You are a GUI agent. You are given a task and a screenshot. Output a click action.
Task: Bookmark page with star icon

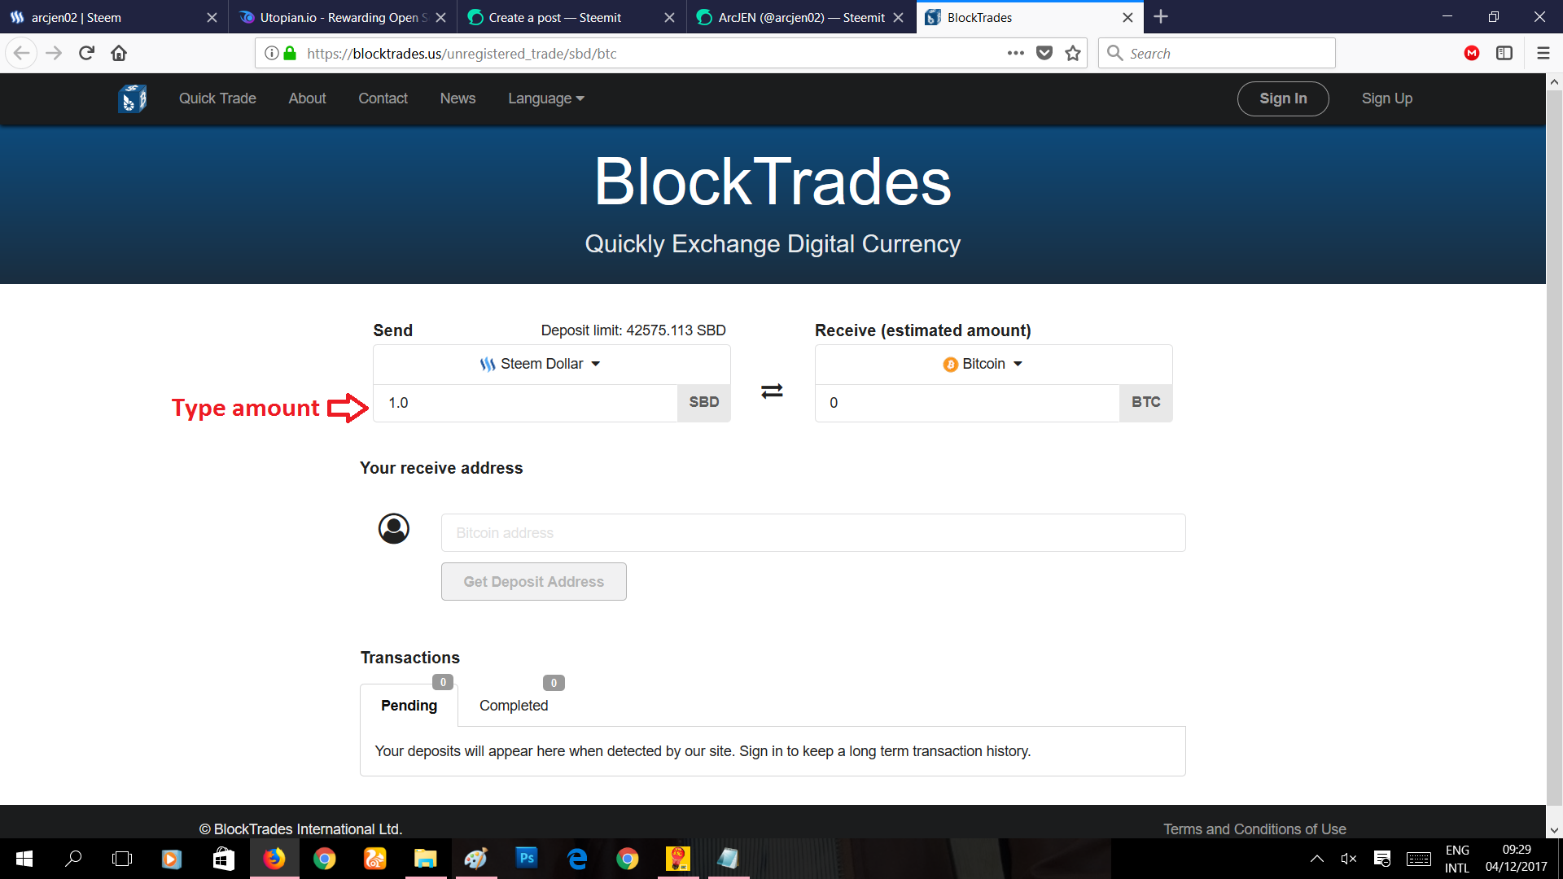click(1073, 54)
